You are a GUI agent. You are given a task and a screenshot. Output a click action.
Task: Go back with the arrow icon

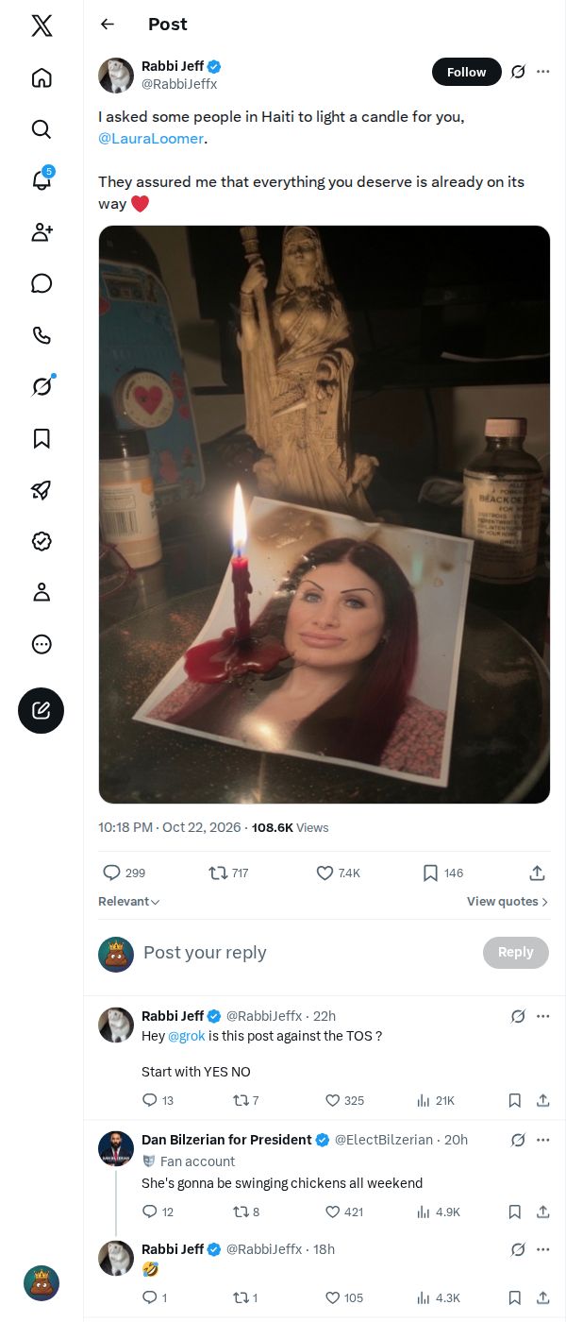108,25
